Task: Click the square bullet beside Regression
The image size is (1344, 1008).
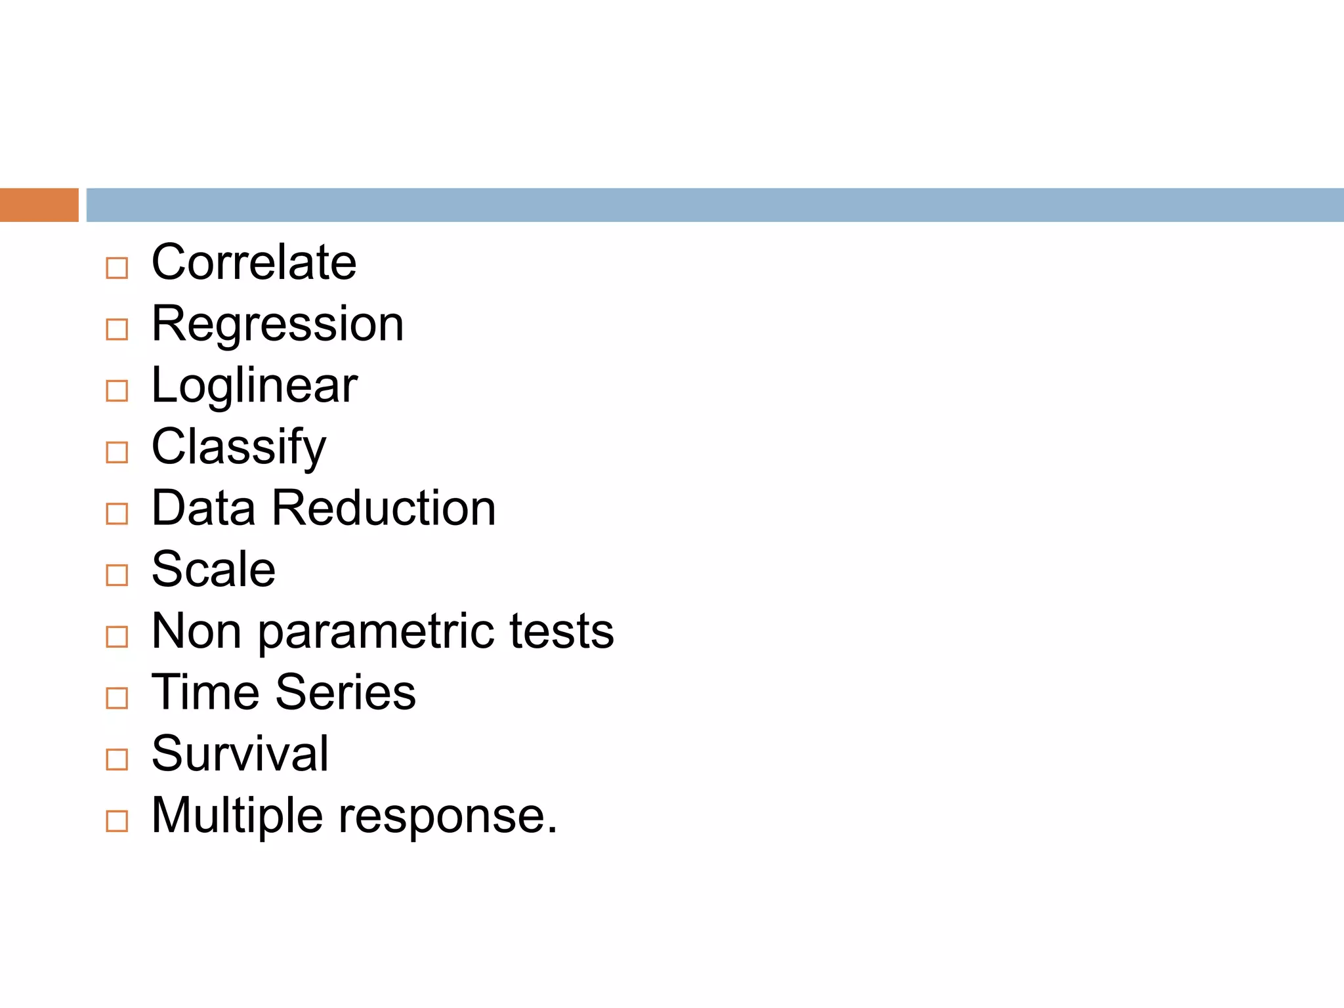Action: coord(117,329)
